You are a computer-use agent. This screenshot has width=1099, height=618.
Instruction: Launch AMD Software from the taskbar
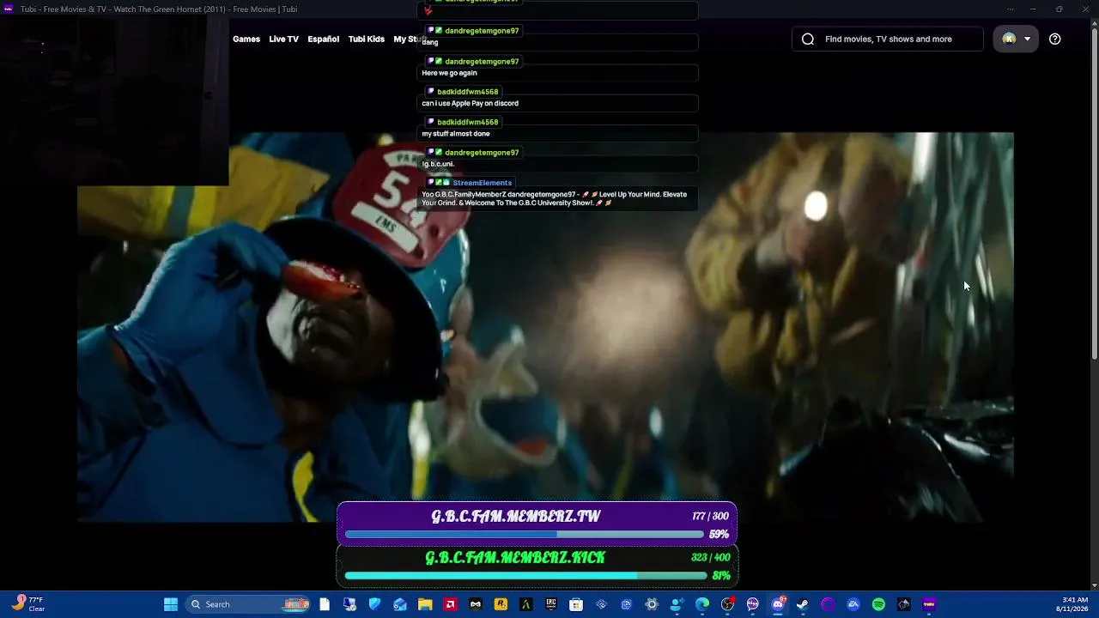pos(450,604)
